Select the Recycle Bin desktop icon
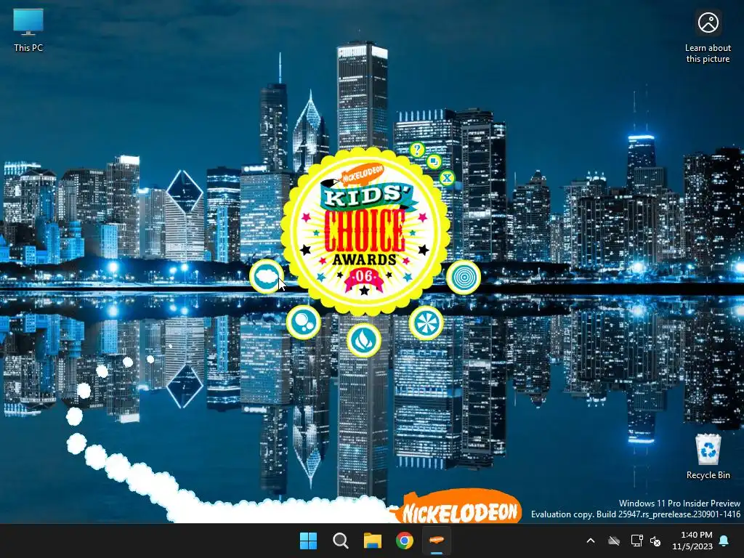Viewport: 744px width, 558px height. pyautogui.click(x=708, y=456)
